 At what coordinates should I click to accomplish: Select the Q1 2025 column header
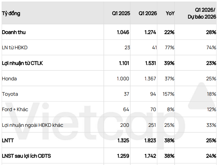click(x=121, y=13)
